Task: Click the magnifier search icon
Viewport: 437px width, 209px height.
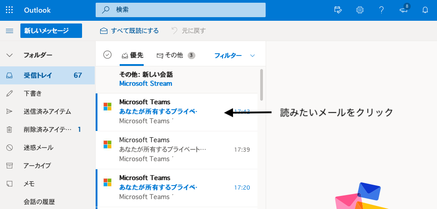Action: pyautogui.click(x=105, y=10)
